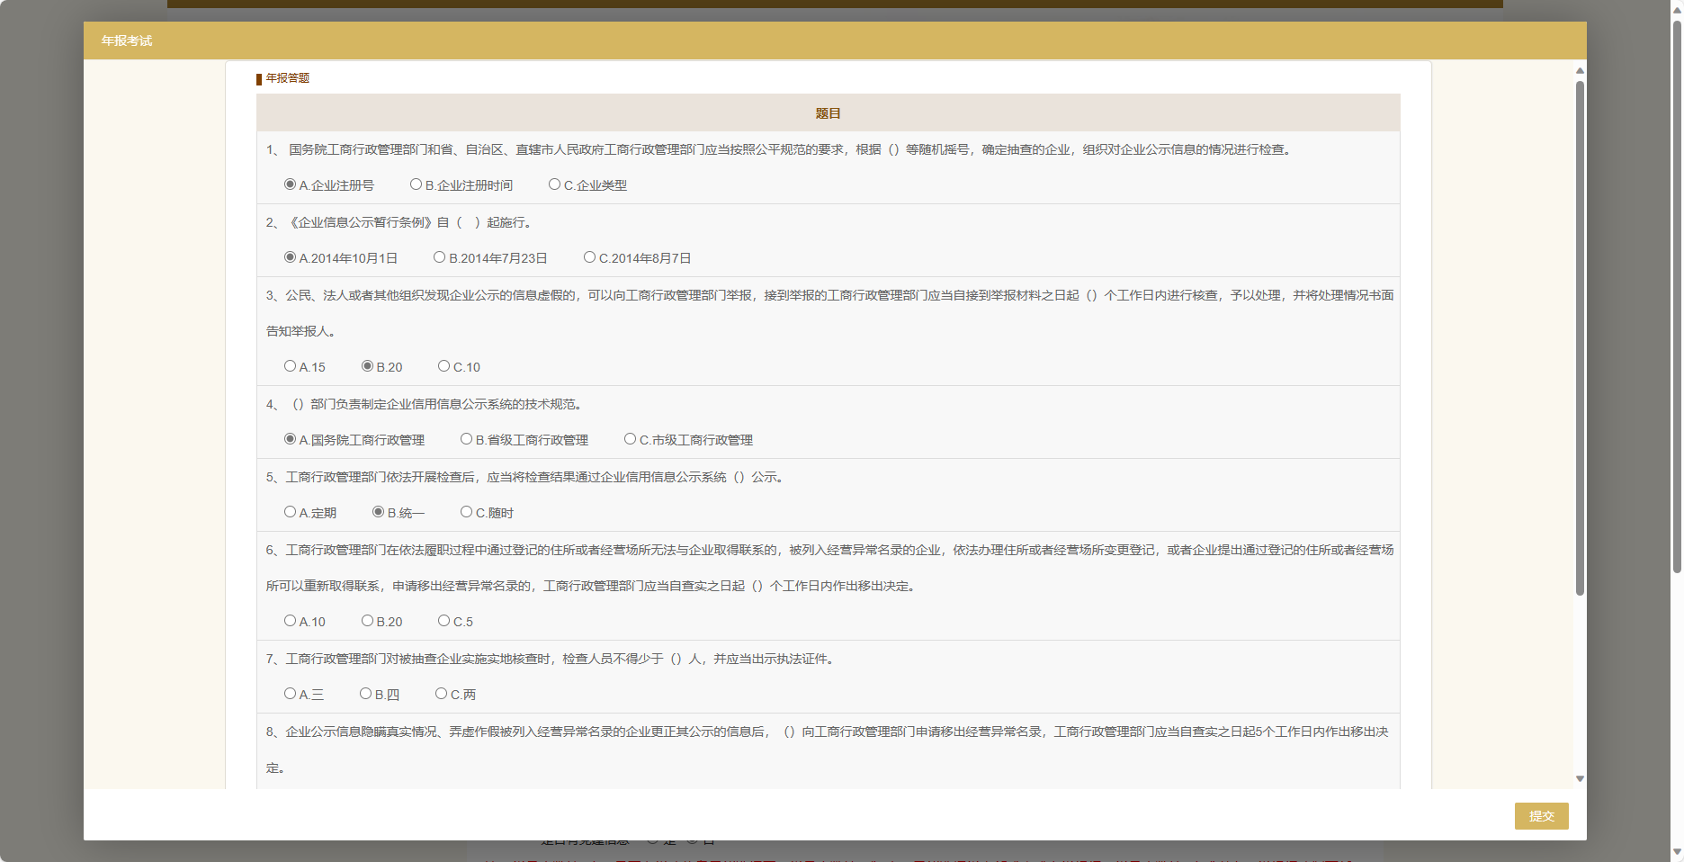Pick A.国务院工商行政管理 for question 4
The width and height of the screenshot is (1684, 862).
tap(290, 439)
